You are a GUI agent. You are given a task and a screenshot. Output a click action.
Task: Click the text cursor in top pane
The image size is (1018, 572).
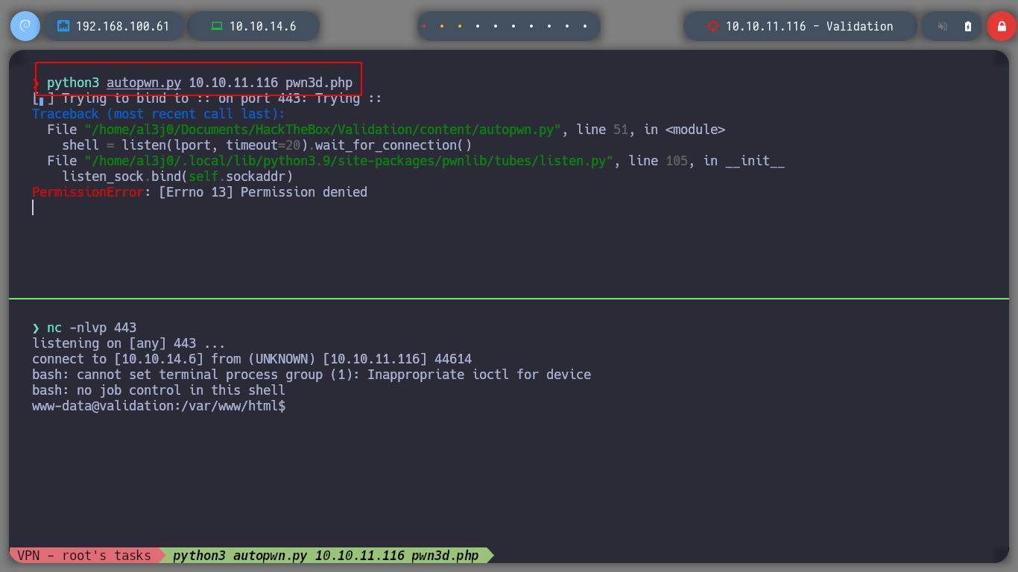(x=33, y=208)
